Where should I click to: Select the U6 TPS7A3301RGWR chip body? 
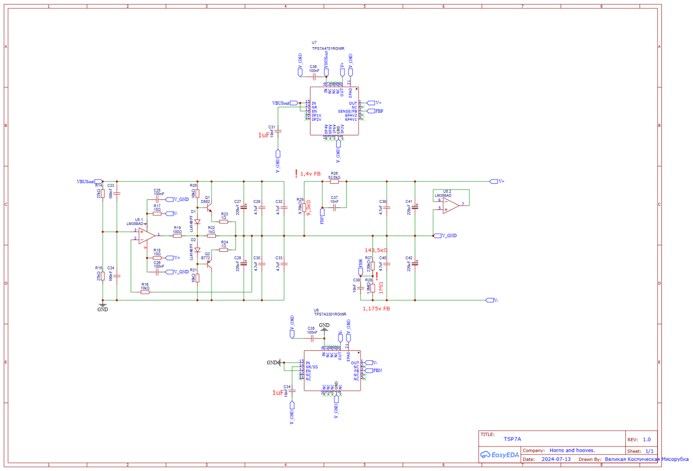332,370
